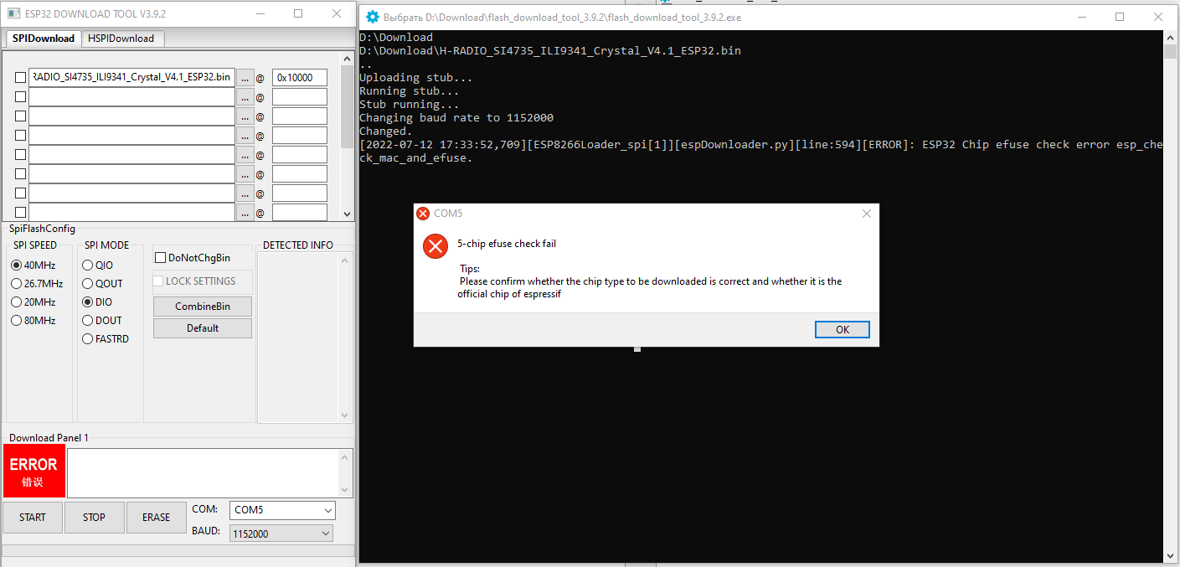Screen dimensions: 1180x567
Task: Tick the checkbox of the third file row
Action: tap(21, 116)
